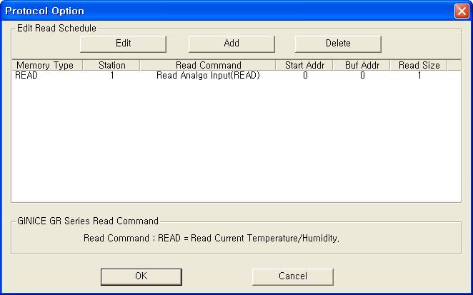Click the Buf Addr value in first row
Viewport: 473px width, 295px height.
[362, 76]
